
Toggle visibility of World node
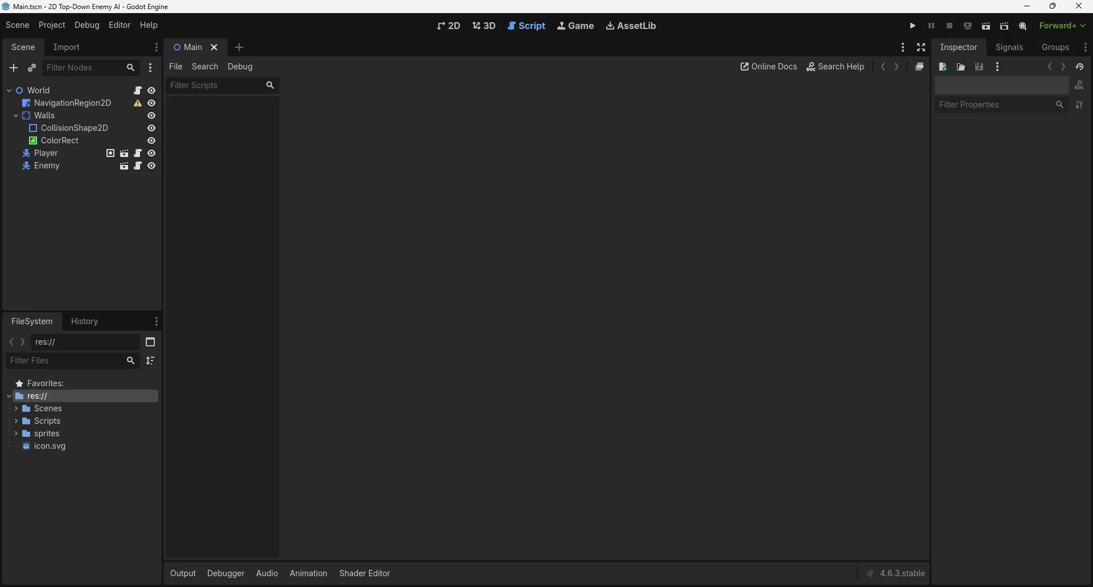click(151, 90)
